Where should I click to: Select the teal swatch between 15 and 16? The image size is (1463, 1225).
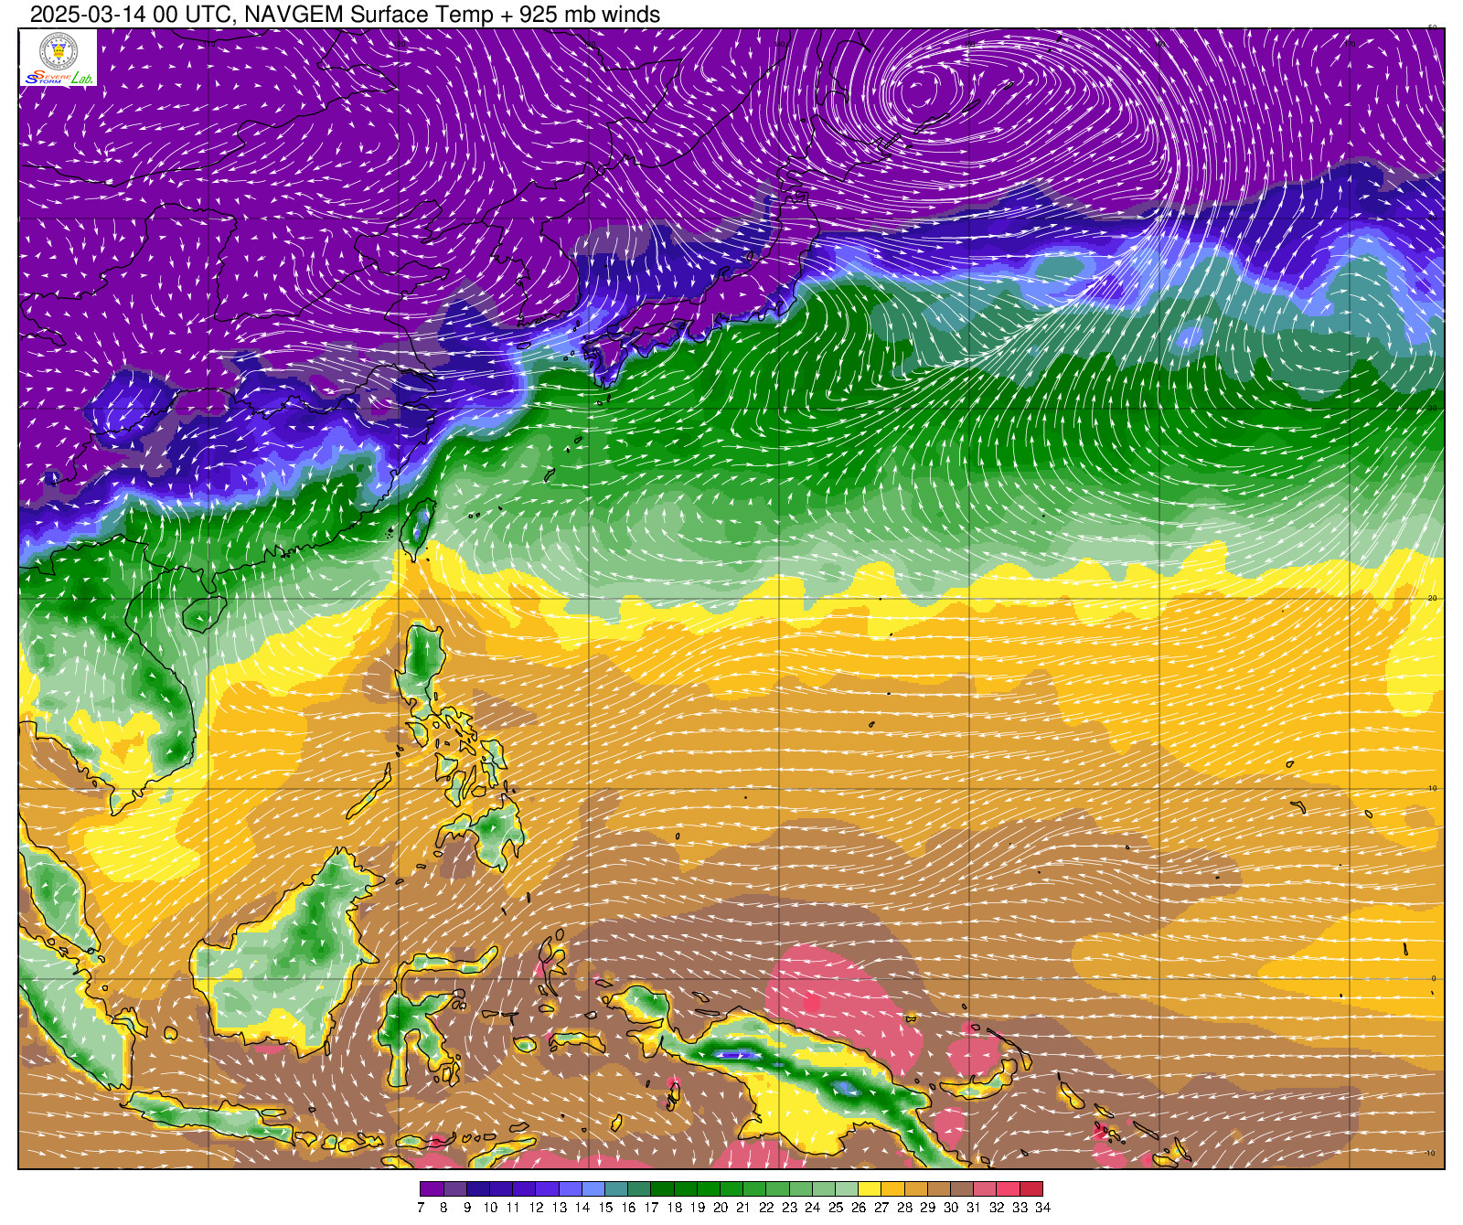(x=616, y=1188)
